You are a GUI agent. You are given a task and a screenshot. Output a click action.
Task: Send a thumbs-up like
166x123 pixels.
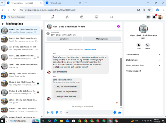120,112
